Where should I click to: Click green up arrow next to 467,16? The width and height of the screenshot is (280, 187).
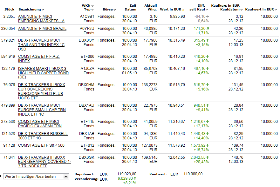click(x=208, y=69)
